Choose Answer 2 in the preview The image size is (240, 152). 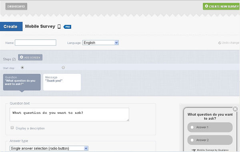coord(210,140)
